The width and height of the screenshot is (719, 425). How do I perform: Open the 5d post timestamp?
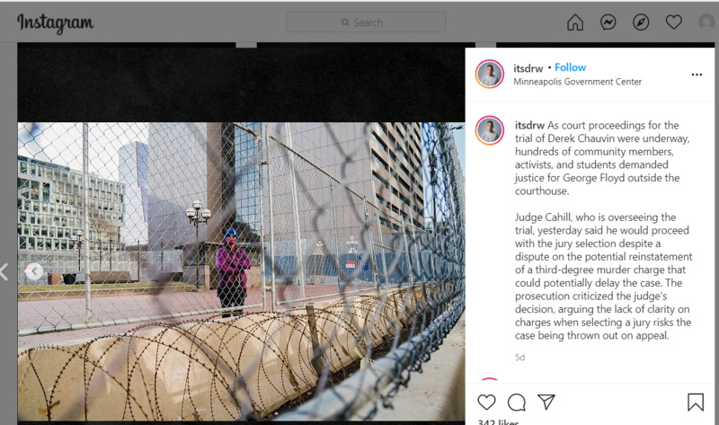[x=519, y=357]
